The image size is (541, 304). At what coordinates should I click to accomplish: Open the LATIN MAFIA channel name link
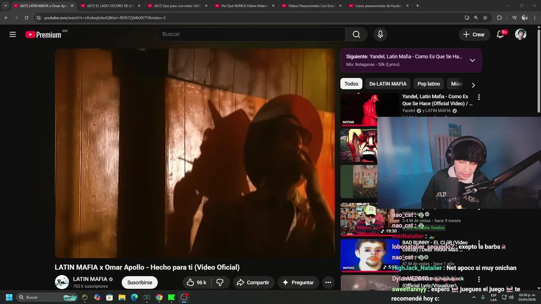tap(90, 279)
